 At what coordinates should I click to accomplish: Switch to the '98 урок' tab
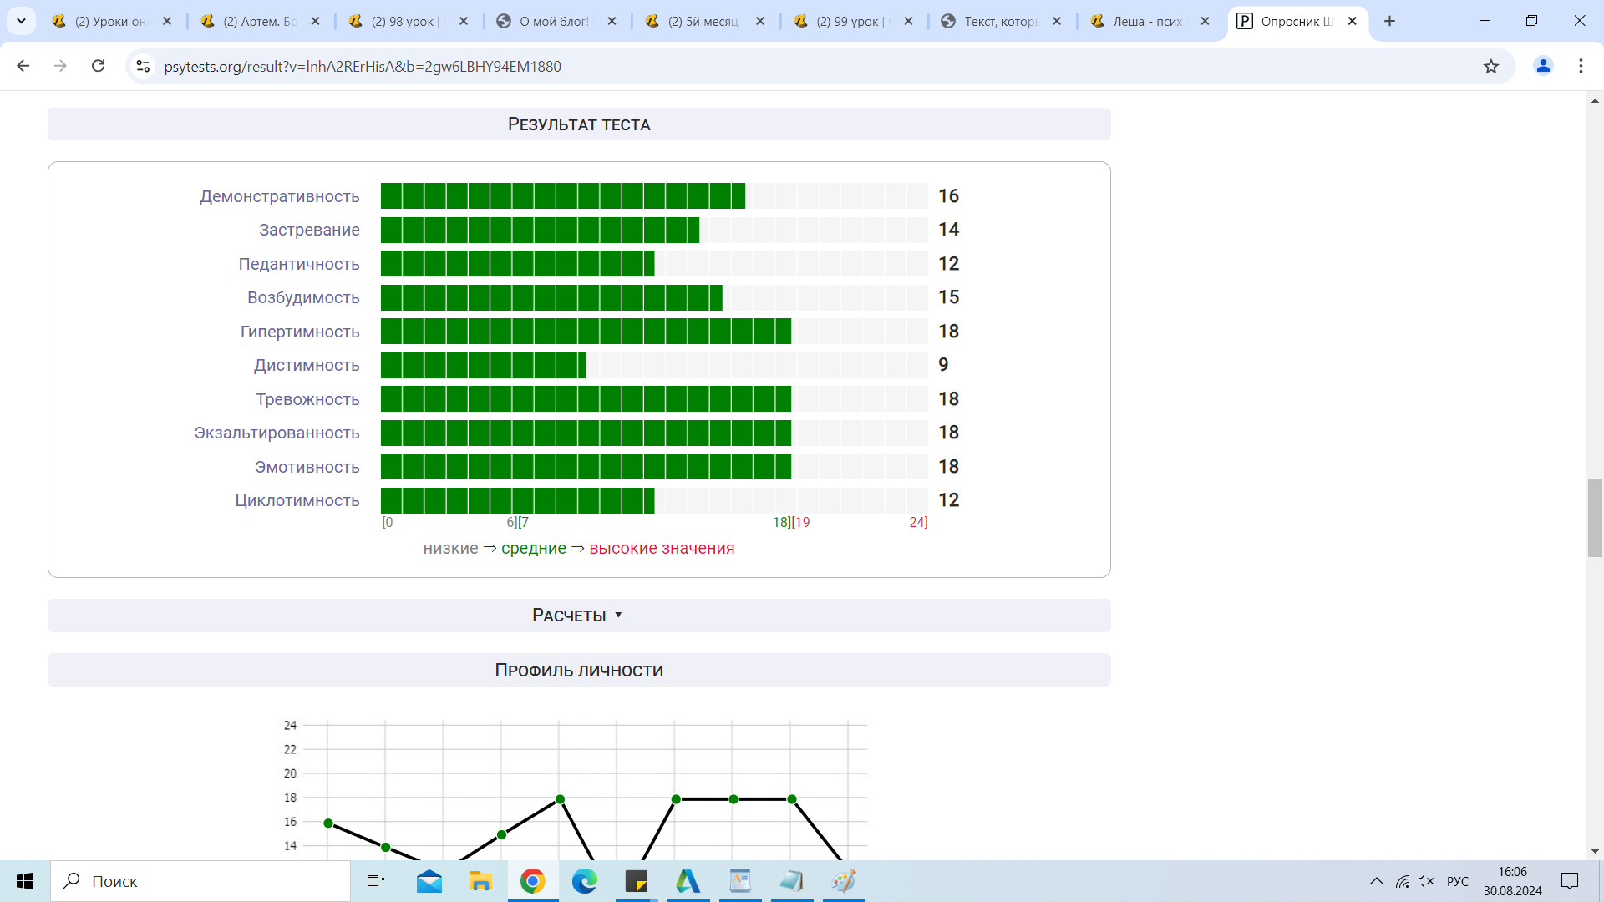(408, 22)
